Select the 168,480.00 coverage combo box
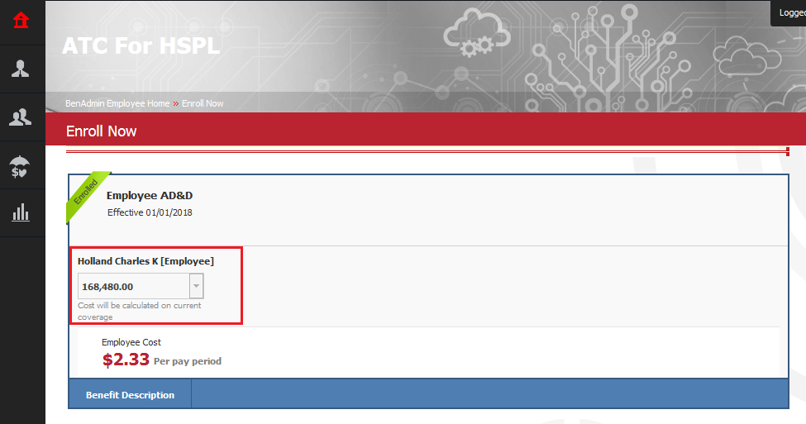The height and width of the screenshot is (424, 806). pyautogui.click(x=134, y=287)
